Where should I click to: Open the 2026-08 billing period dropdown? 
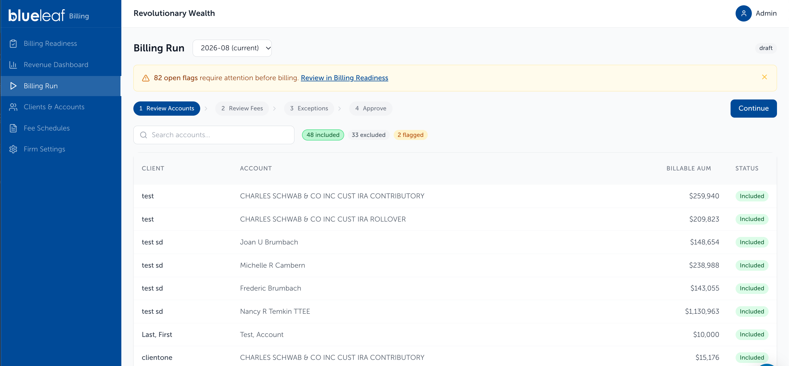pyautogui.click(x=232, y=48)
